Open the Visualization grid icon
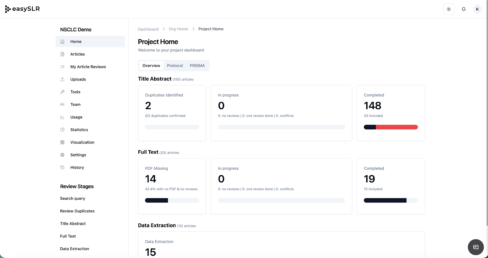The height and width of the screenshot is (258, 488). 63,142
